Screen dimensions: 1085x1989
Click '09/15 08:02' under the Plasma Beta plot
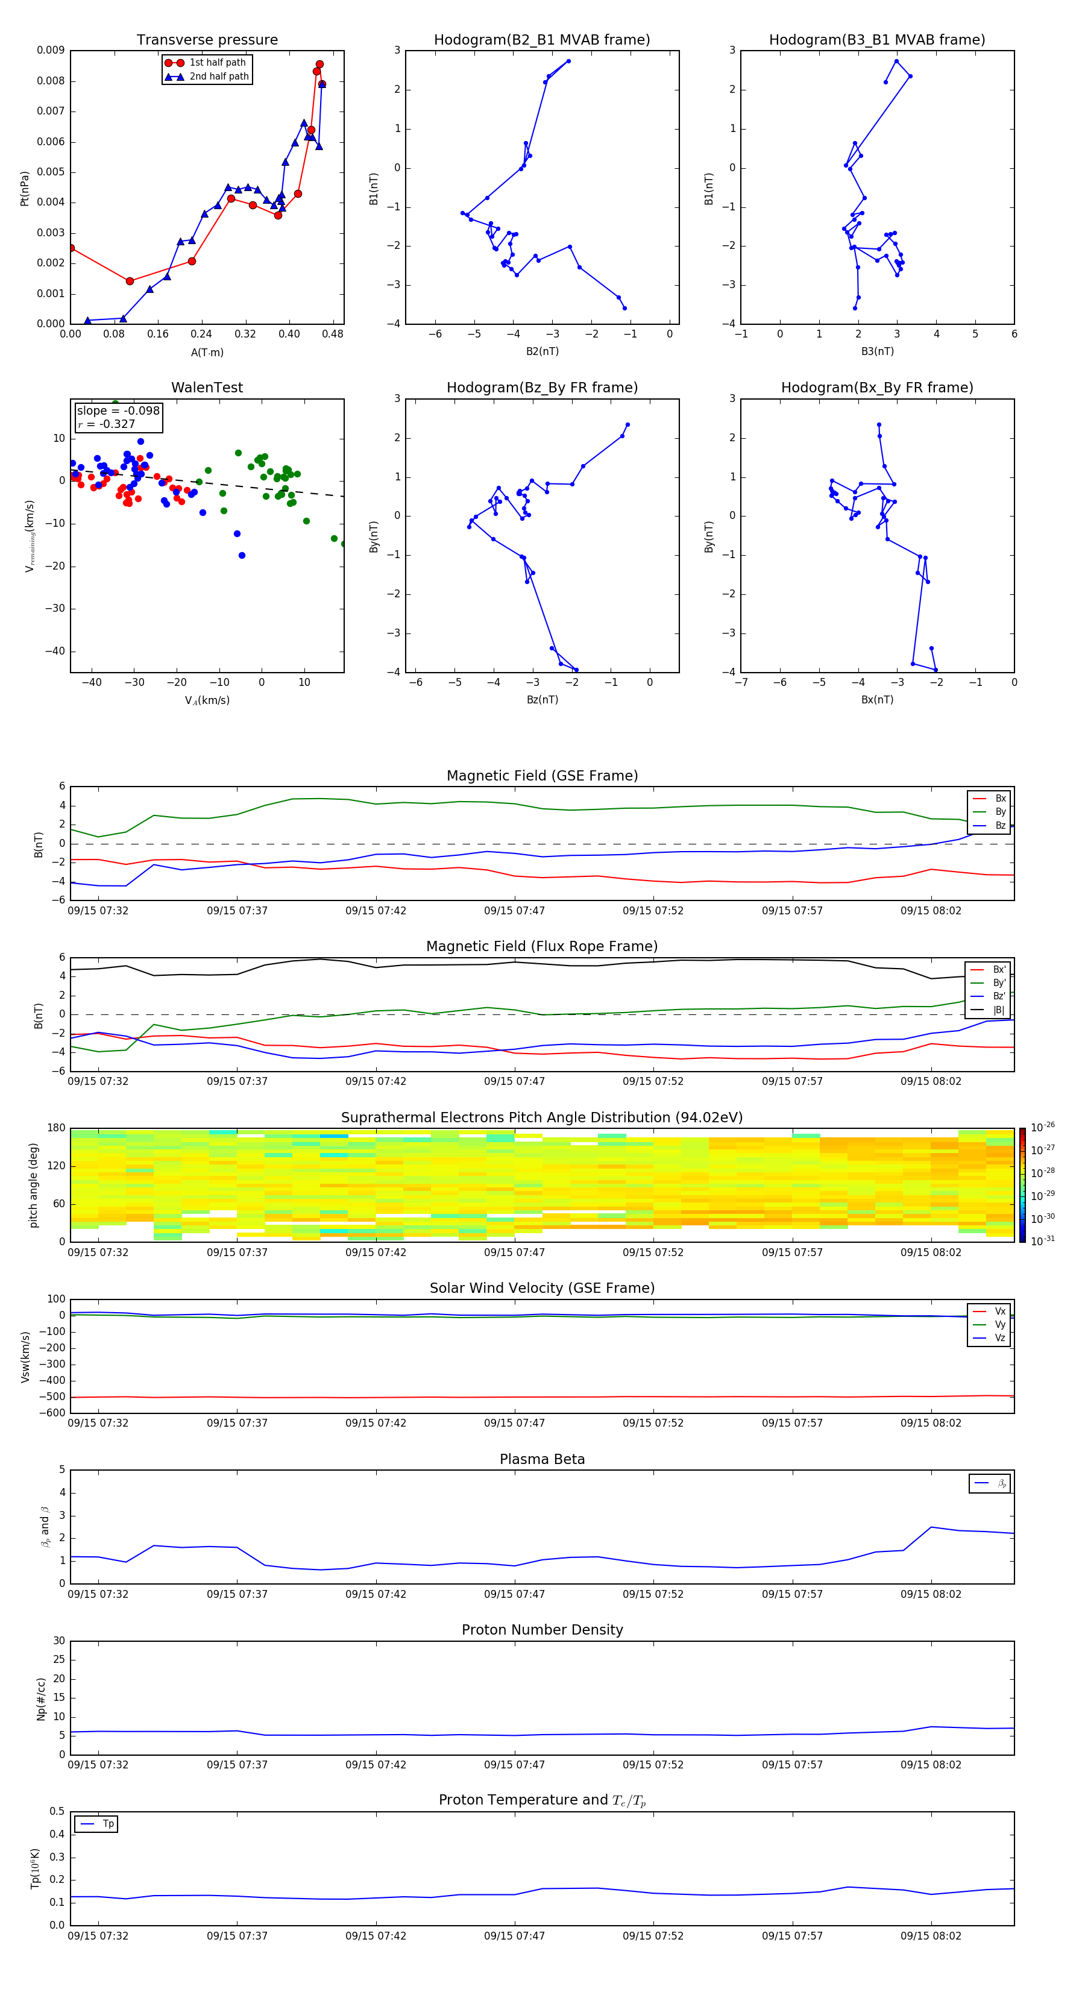point(931,1594)
